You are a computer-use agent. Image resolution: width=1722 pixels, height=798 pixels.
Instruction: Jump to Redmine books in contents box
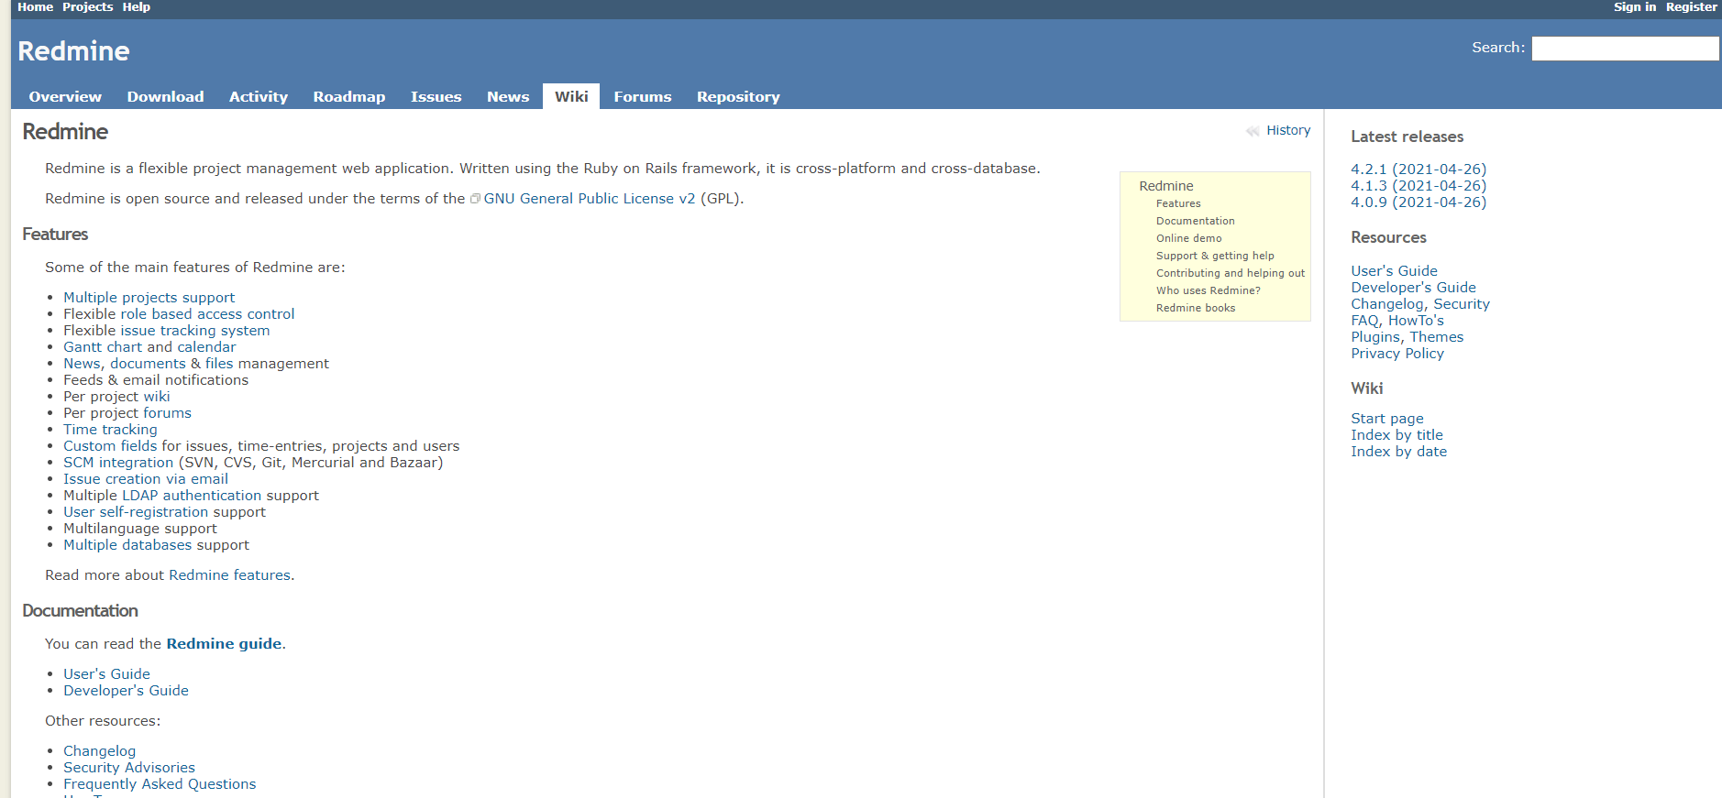coord(1196,308)
